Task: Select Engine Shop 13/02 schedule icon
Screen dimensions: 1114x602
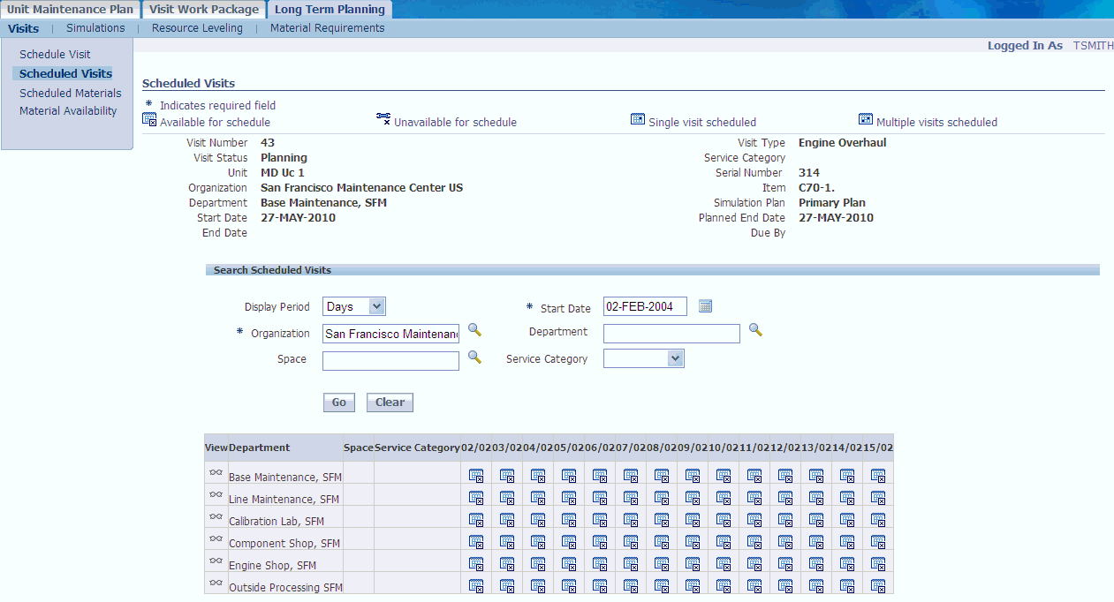Action: [x=816, y=563]
